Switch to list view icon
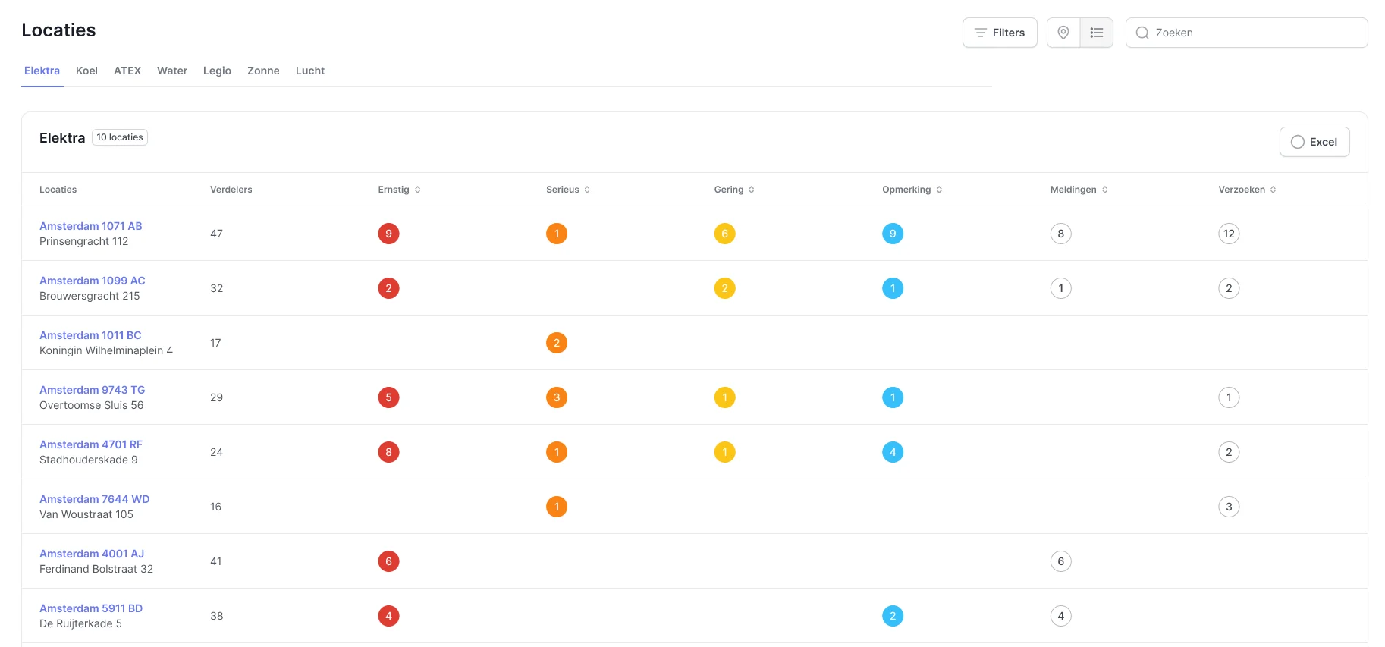The width and height of the screenshot is (1385, 647). pos(1097,33)
